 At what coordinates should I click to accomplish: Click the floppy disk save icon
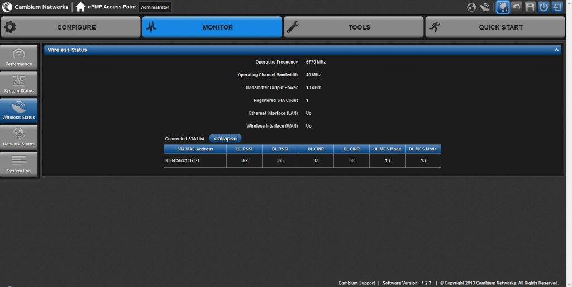click(530, 7)
